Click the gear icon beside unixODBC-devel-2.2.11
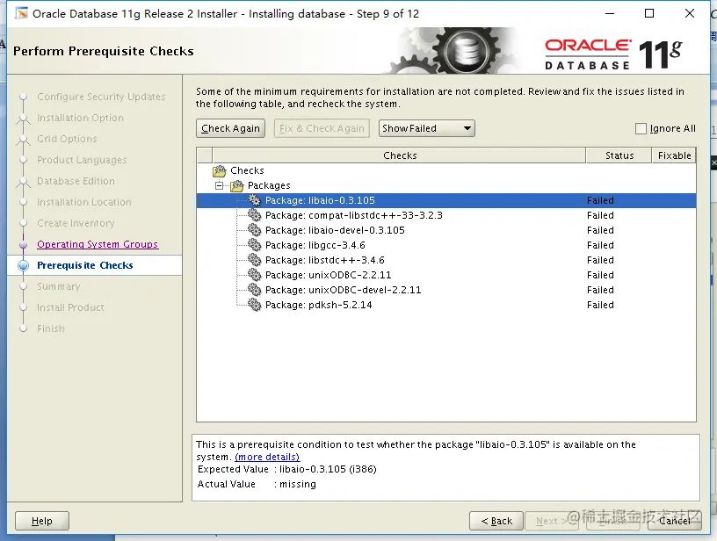717x541 pixels. (x=254, y=290)
